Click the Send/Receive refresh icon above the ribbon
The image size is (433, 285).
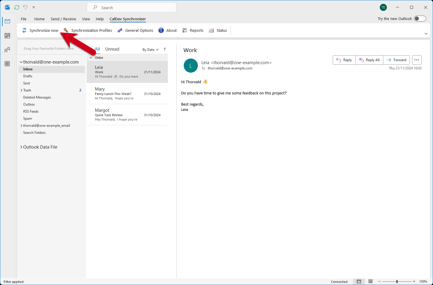point(16,7)
